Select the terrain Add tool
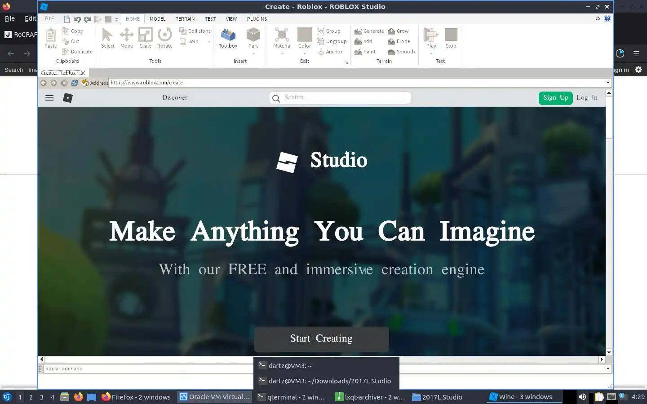Viewport: 647px width, 404px height. pos(363,41)
